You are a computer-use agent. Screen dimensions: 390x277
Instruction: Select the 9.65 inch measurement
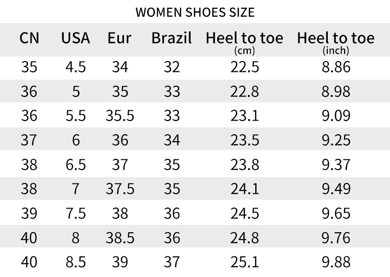(x=336, y=213)
